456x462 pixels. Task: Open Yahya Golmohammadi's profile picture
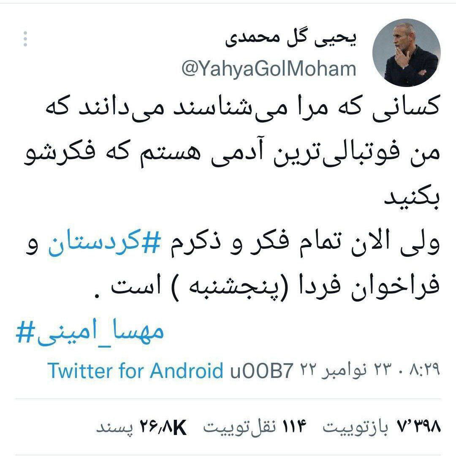(x=407, y=53)
